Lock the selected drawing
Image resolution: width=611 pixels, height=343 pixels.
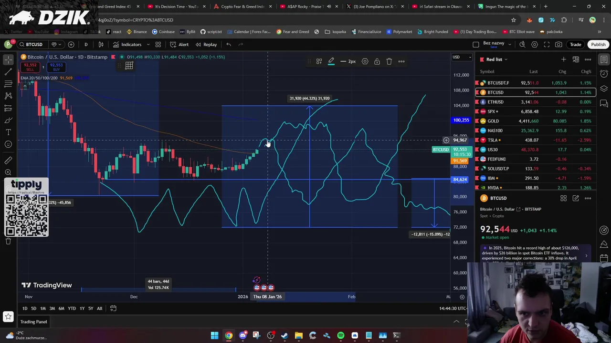coord(377,61)
